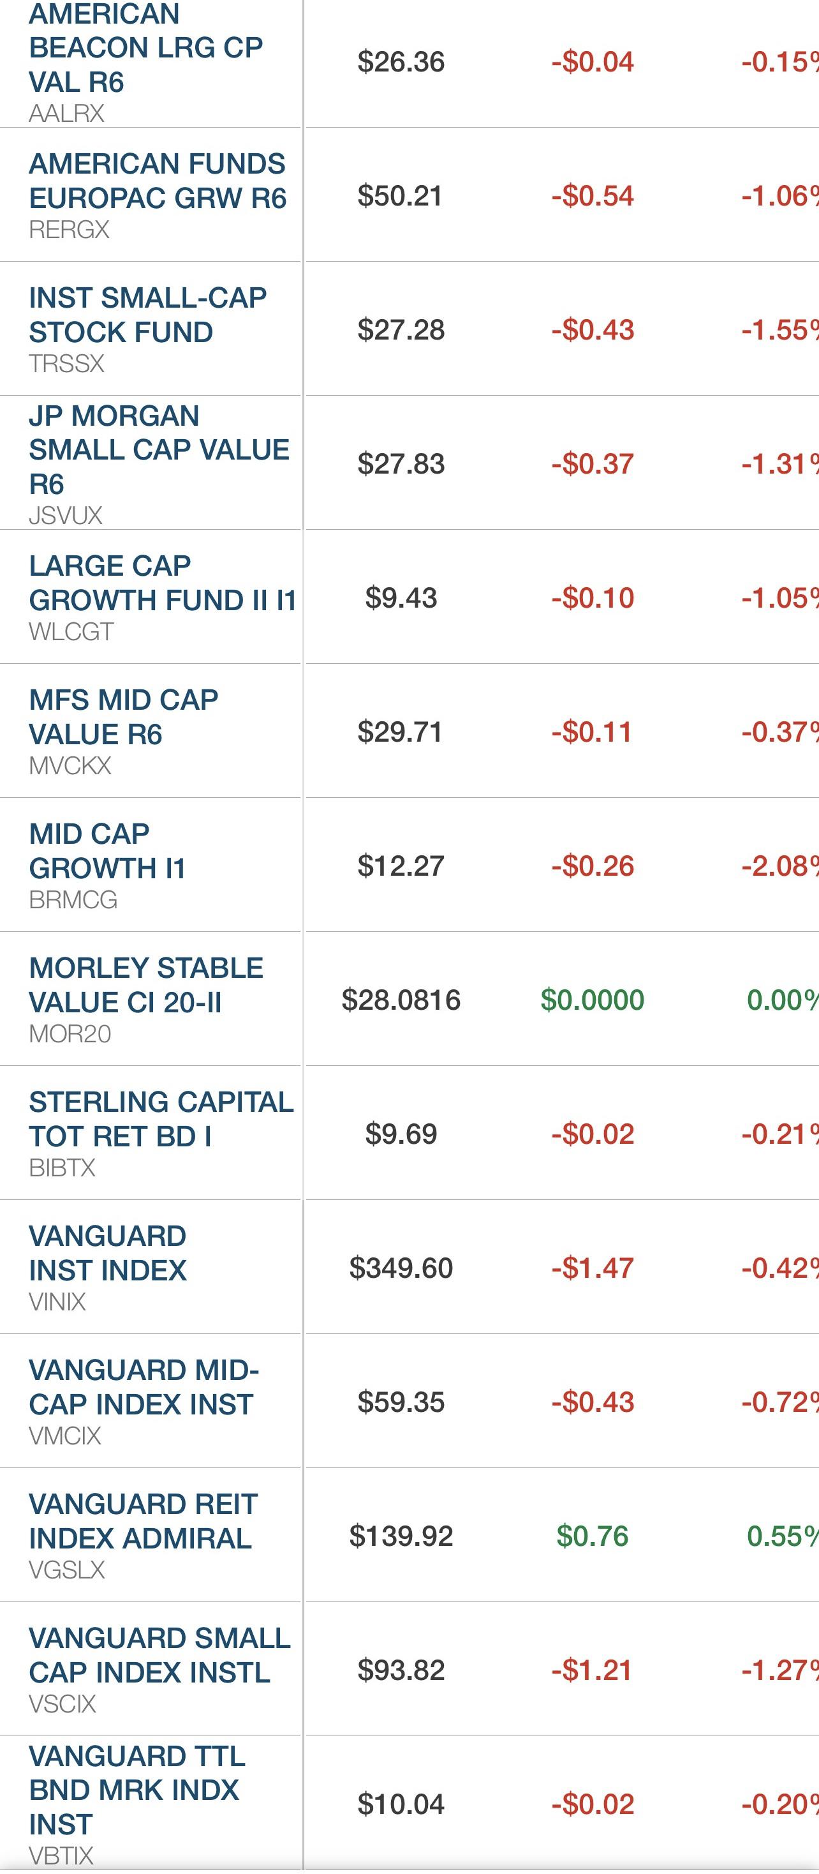
Task: Click the -$0.26 Mid Cap Growth change
Action: [593, 866]
